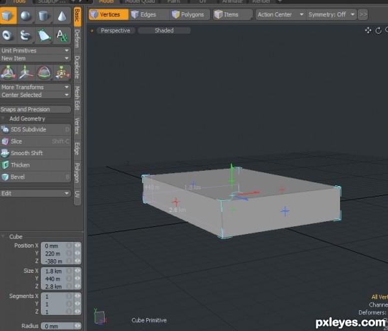Open the UV vertical tab

[x=77, y=196]
